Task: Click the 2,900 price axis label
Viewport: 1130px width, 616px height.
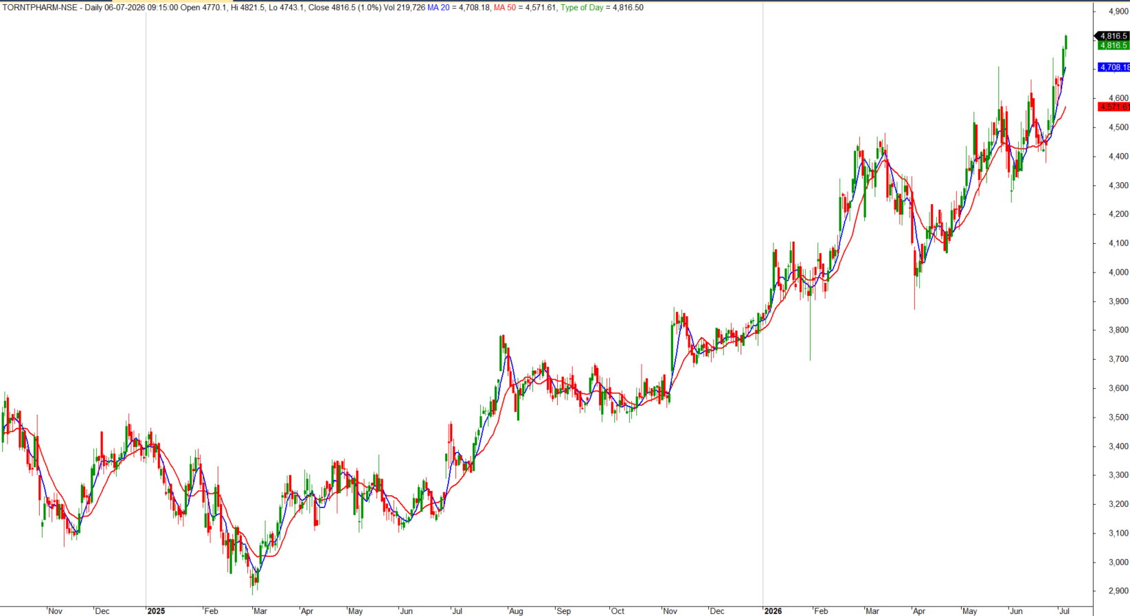Action: point(1118,591)
